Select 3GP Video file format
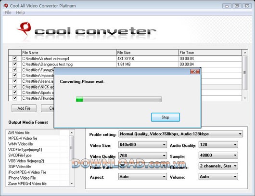The width and height of the screenshot is (255, 196). 20,167
